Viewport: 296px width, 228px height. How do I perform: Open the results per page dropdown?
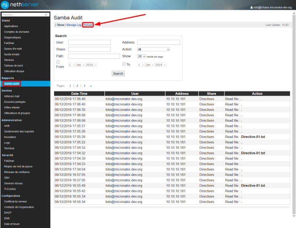pyautogui.click(x=141, y=56)
